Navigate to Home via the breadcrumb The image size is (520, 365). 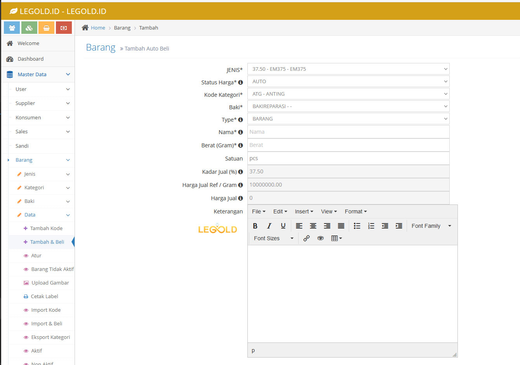click(97, 28)
